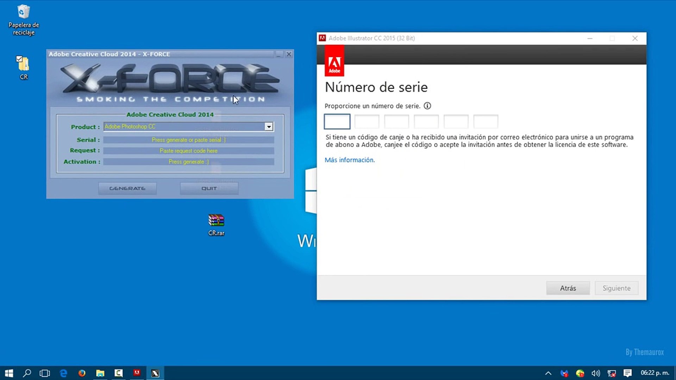
Task: Click the serial number info icon
Action: (x=427, y=106)
